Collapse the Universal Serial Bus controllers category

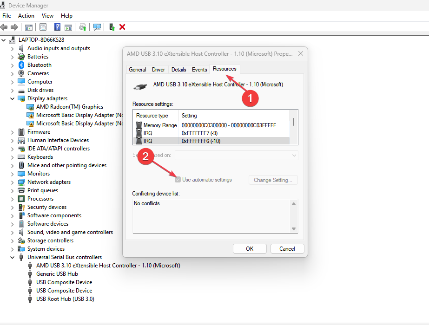click(12, 258)
